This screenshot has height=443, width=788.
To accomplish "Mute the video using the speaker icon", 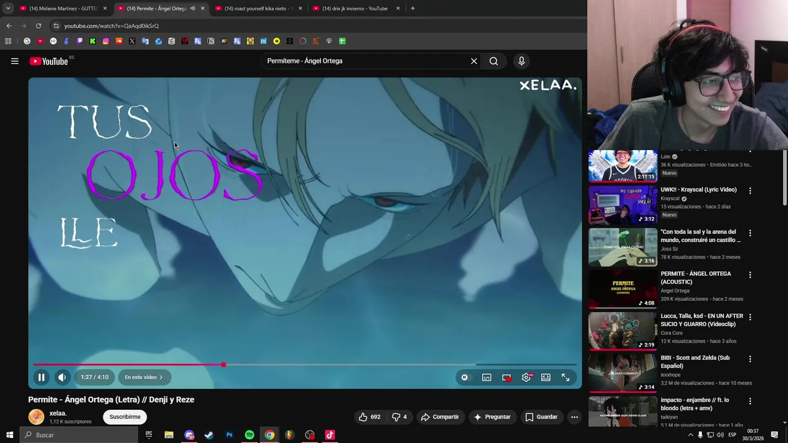I will point(62,377).
